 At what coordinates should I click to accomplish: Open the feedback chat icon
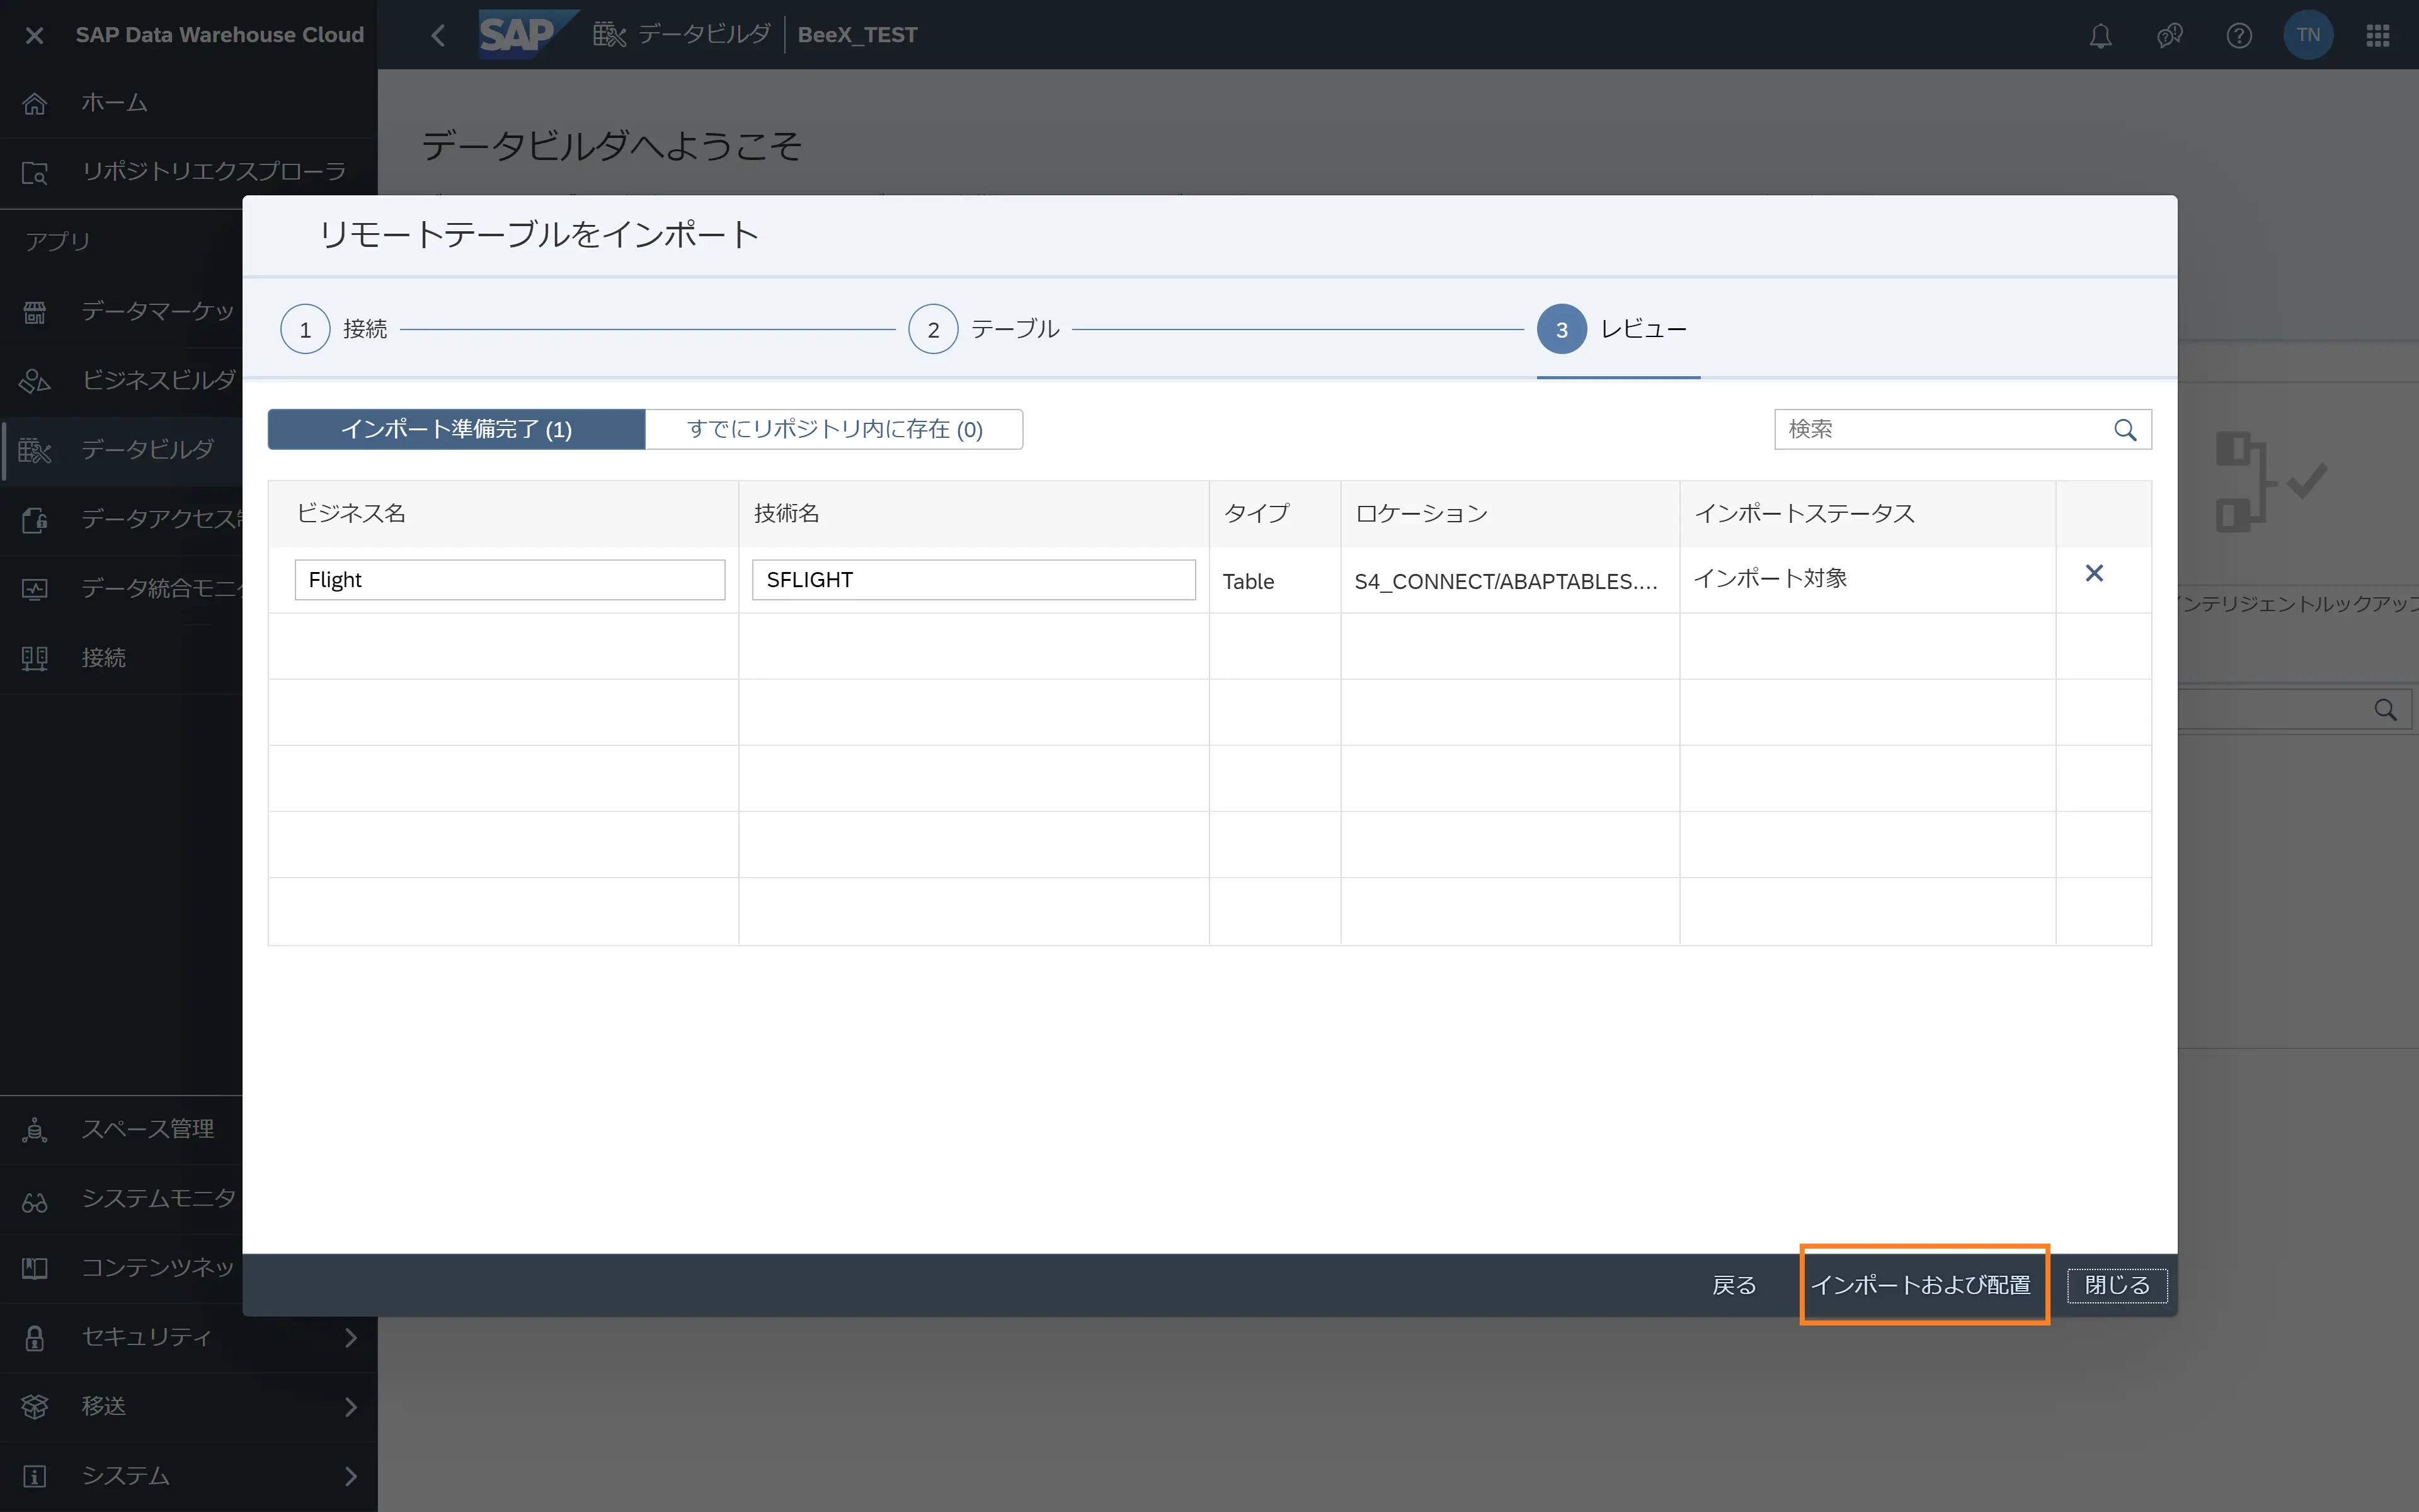2169,36
